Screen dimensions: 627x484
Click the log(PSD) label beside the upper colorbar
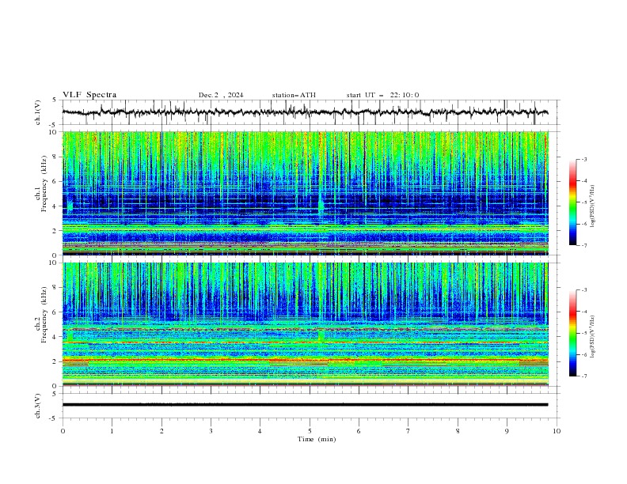(x=592, y=206)
